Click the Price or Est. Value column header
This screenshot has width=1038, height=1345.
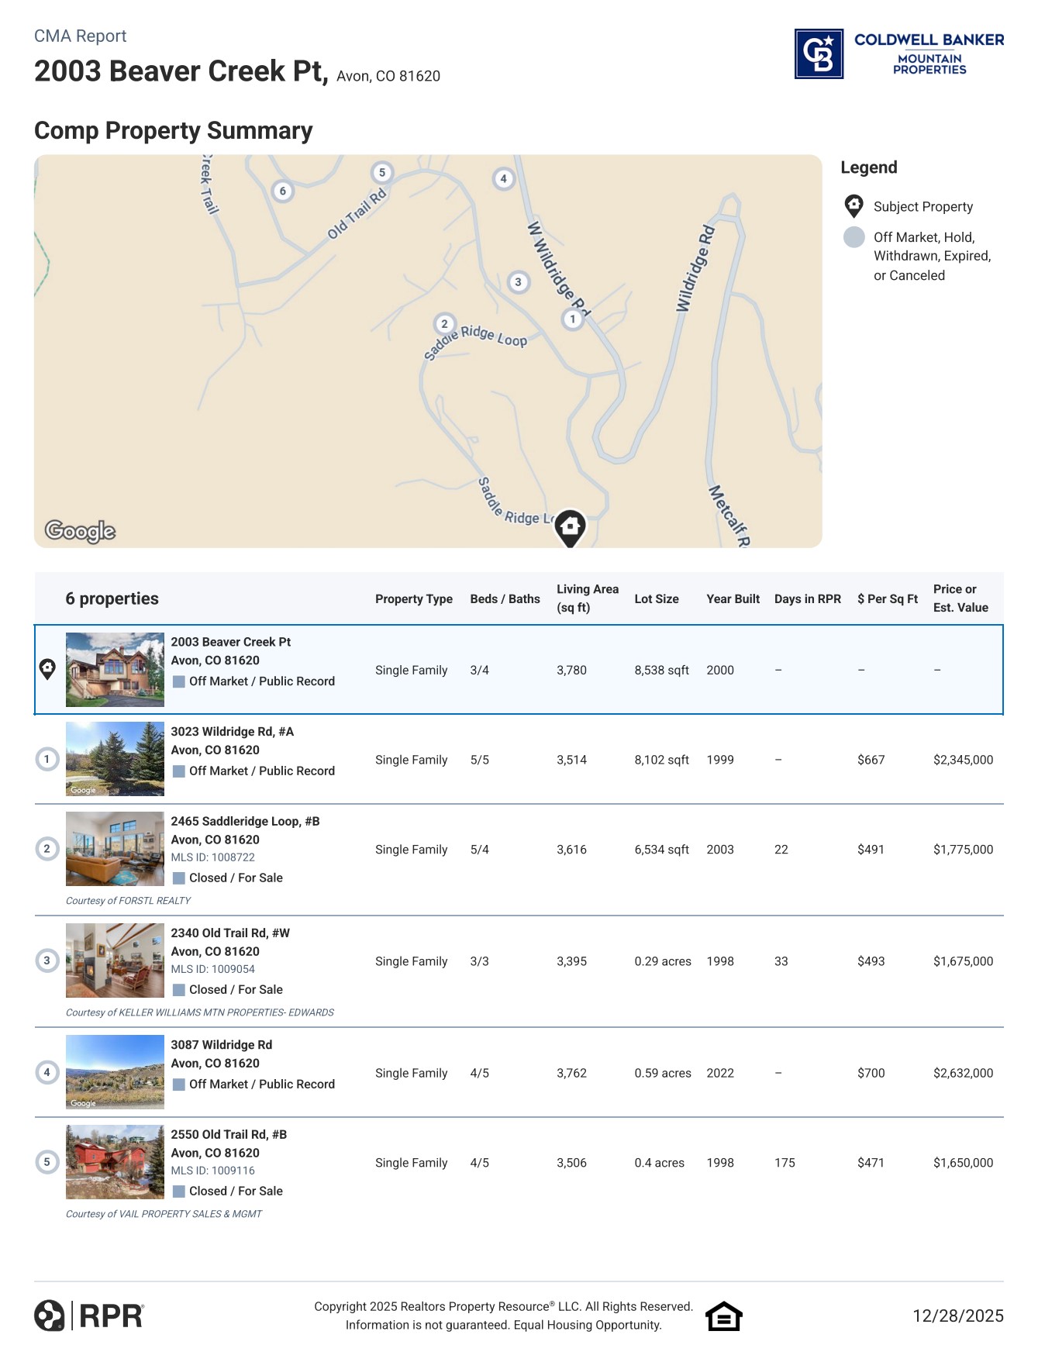tap(960, 598)
